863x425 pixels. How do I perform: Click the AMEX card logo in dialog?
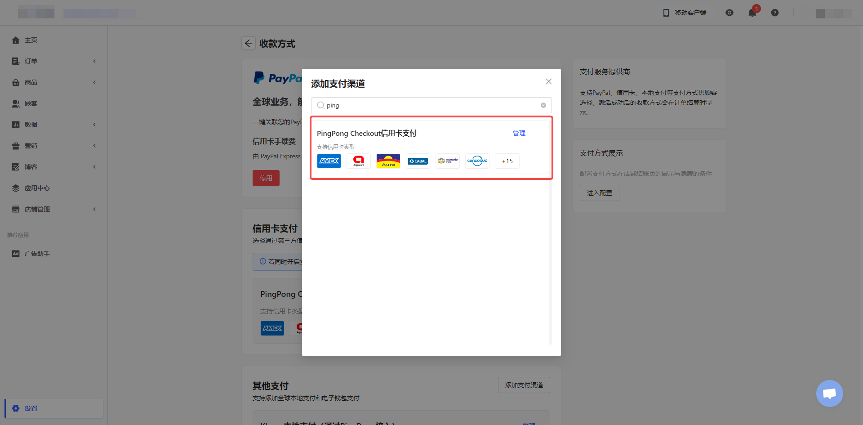(329, 161)
